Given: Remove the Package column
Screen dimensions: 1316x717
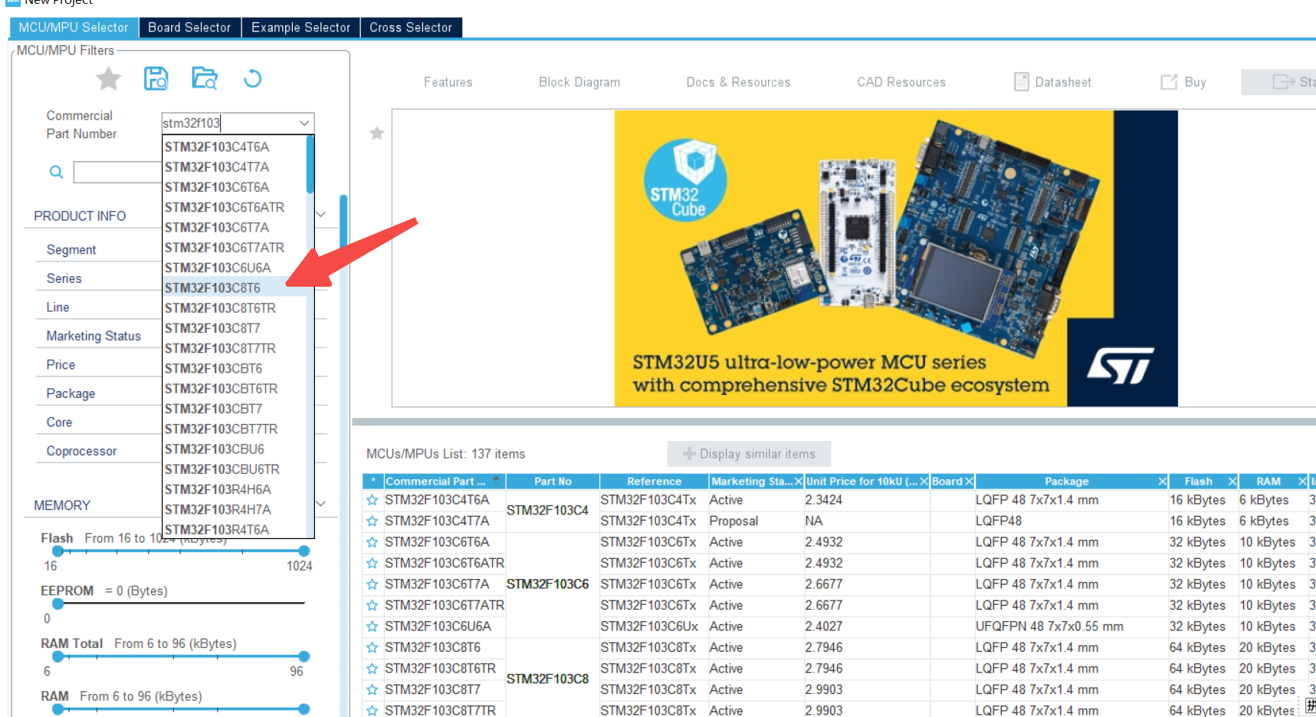Looking at the screenshot, I should pos(1162,482).
